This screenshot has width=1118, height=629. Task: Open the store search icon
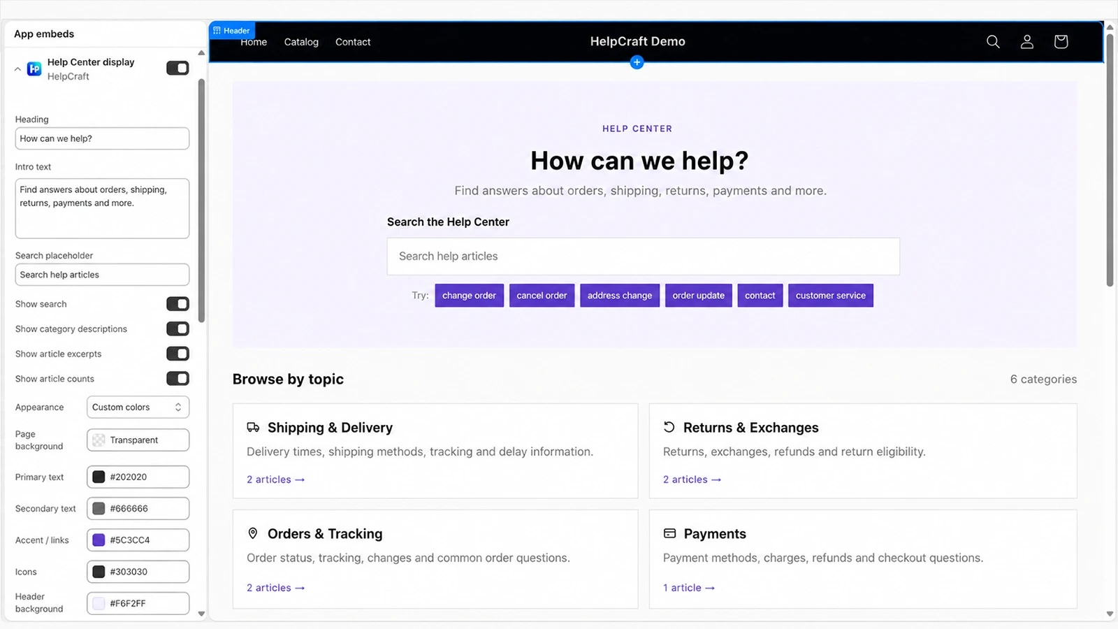click(993, 42)
